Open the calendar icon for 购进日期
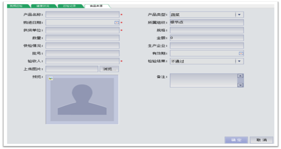Viewport: 281px width, 149px height. point(116,23)
